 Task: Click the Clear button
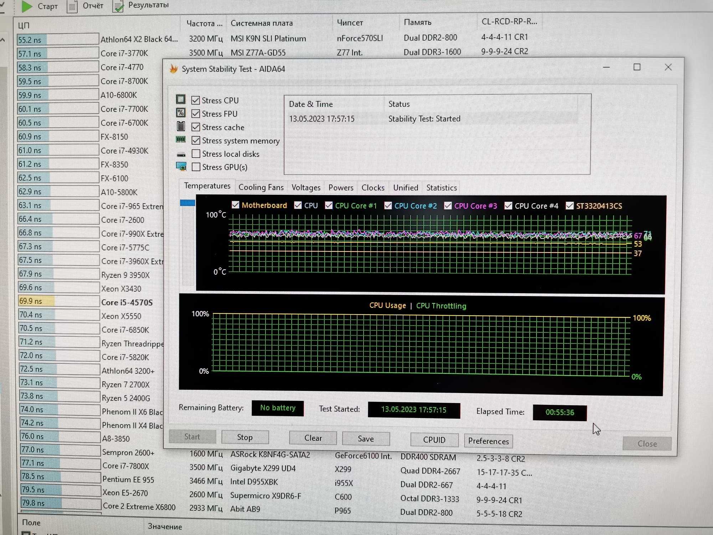click(313, 438)
